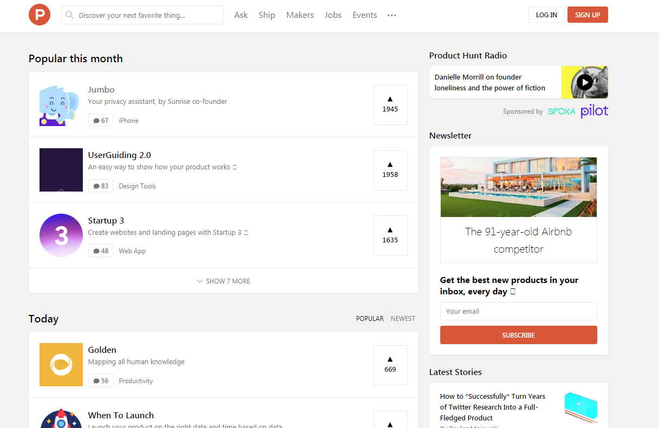
Task: Click the SIGN UP button
Action: (x=588, y=15)
